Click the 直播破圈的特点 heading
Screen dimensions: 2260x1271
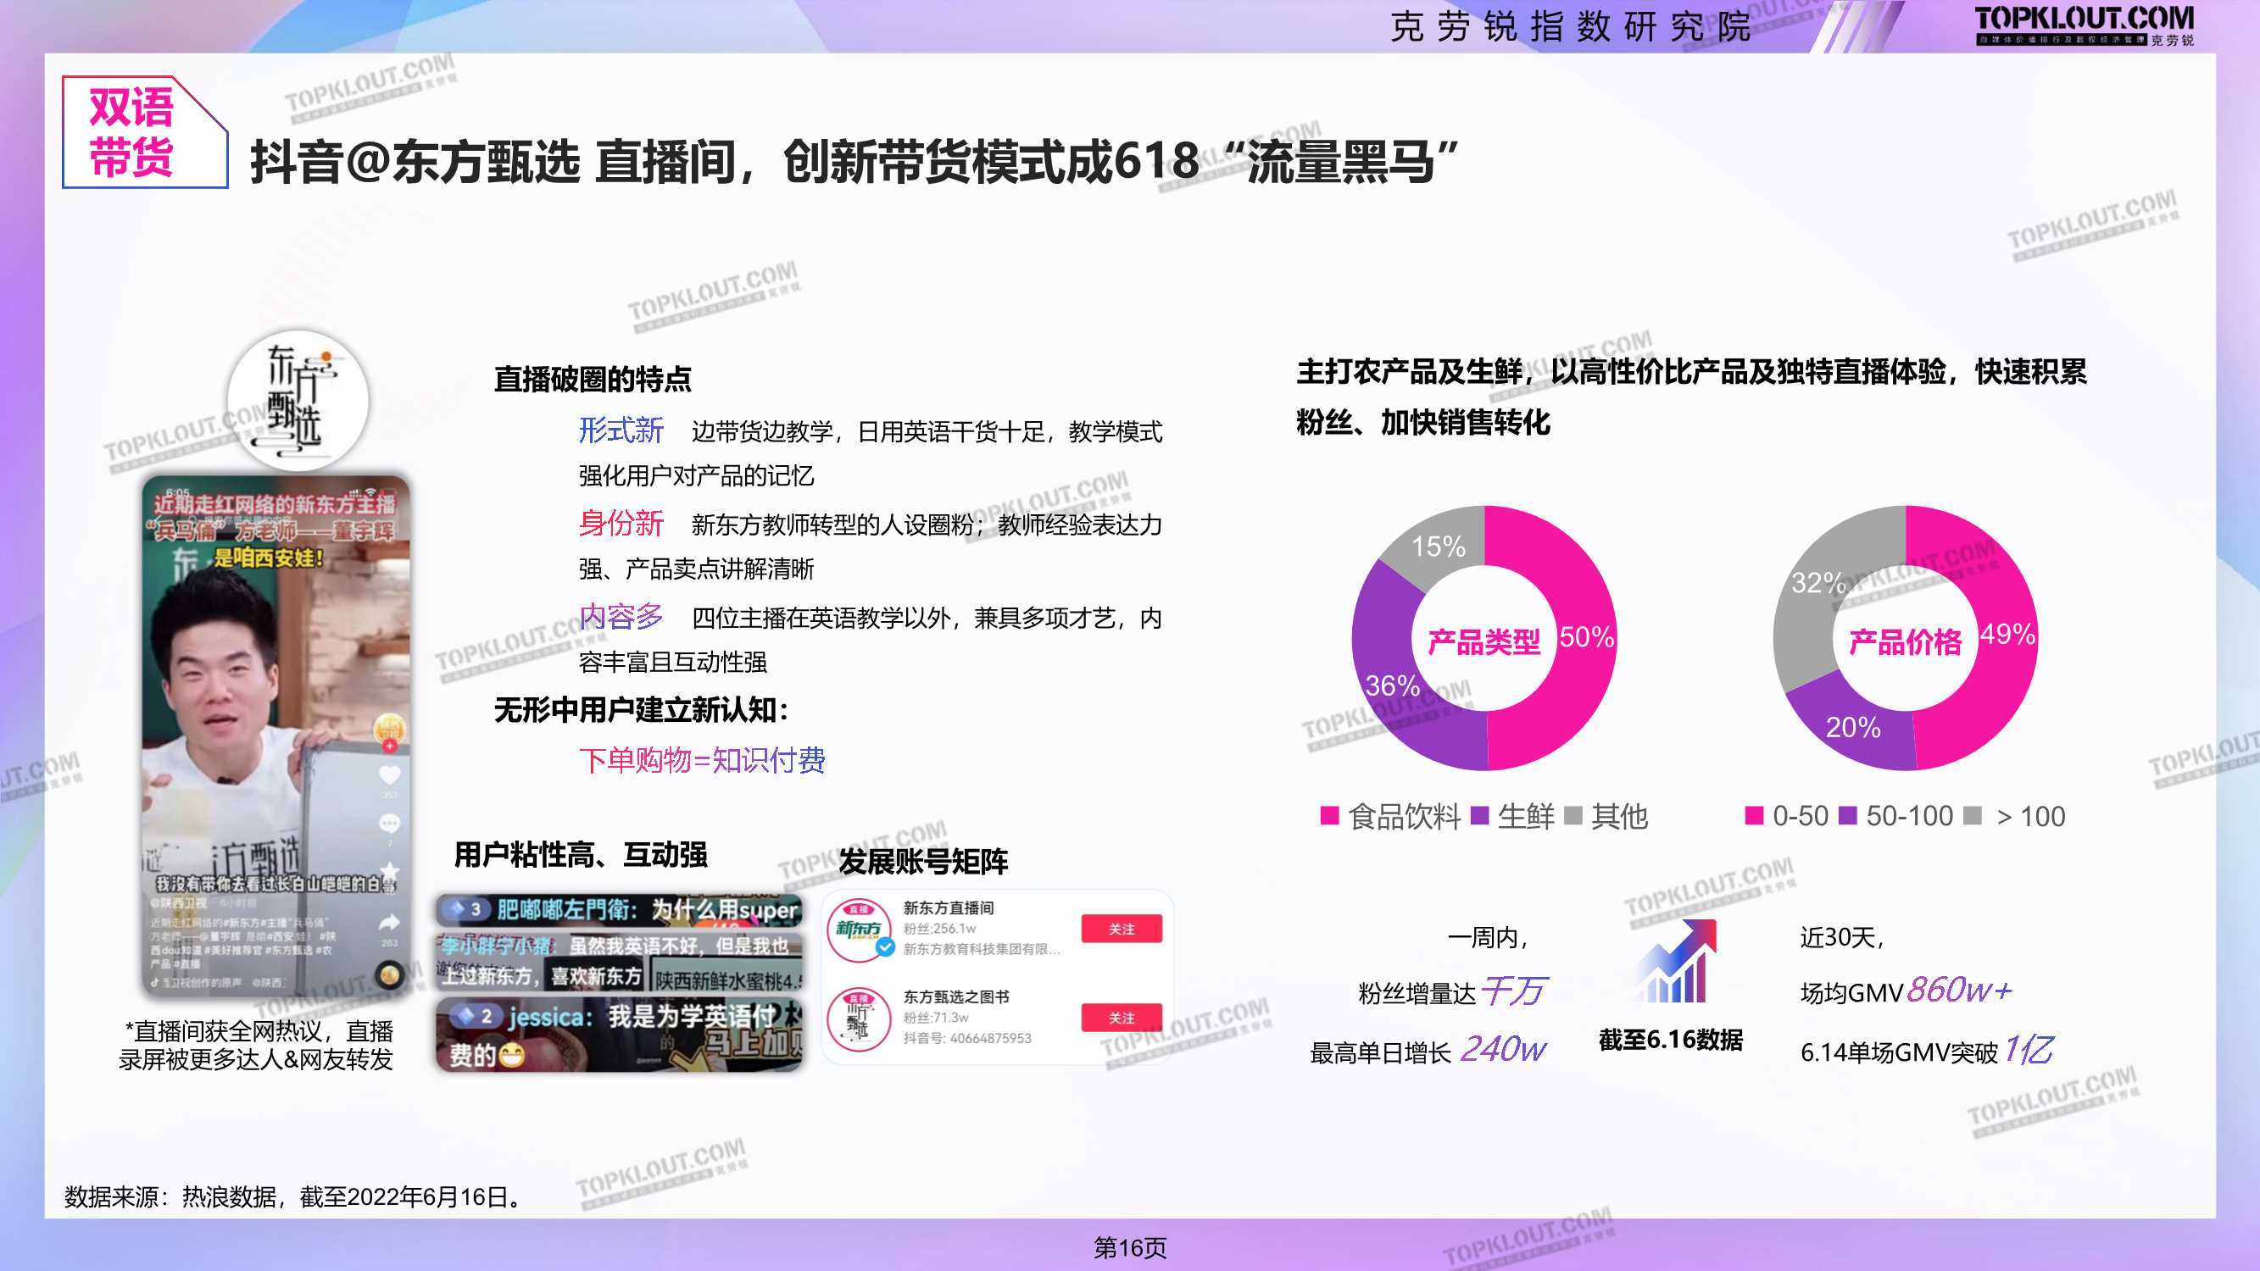click(x=593, y=379)
